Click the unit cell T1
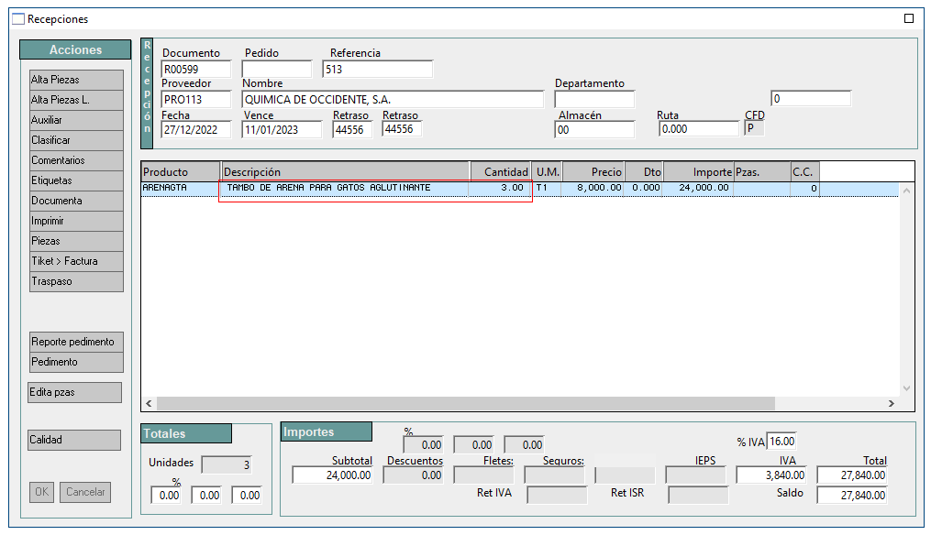This screenshot has height=535, width=931. point(548,188)
